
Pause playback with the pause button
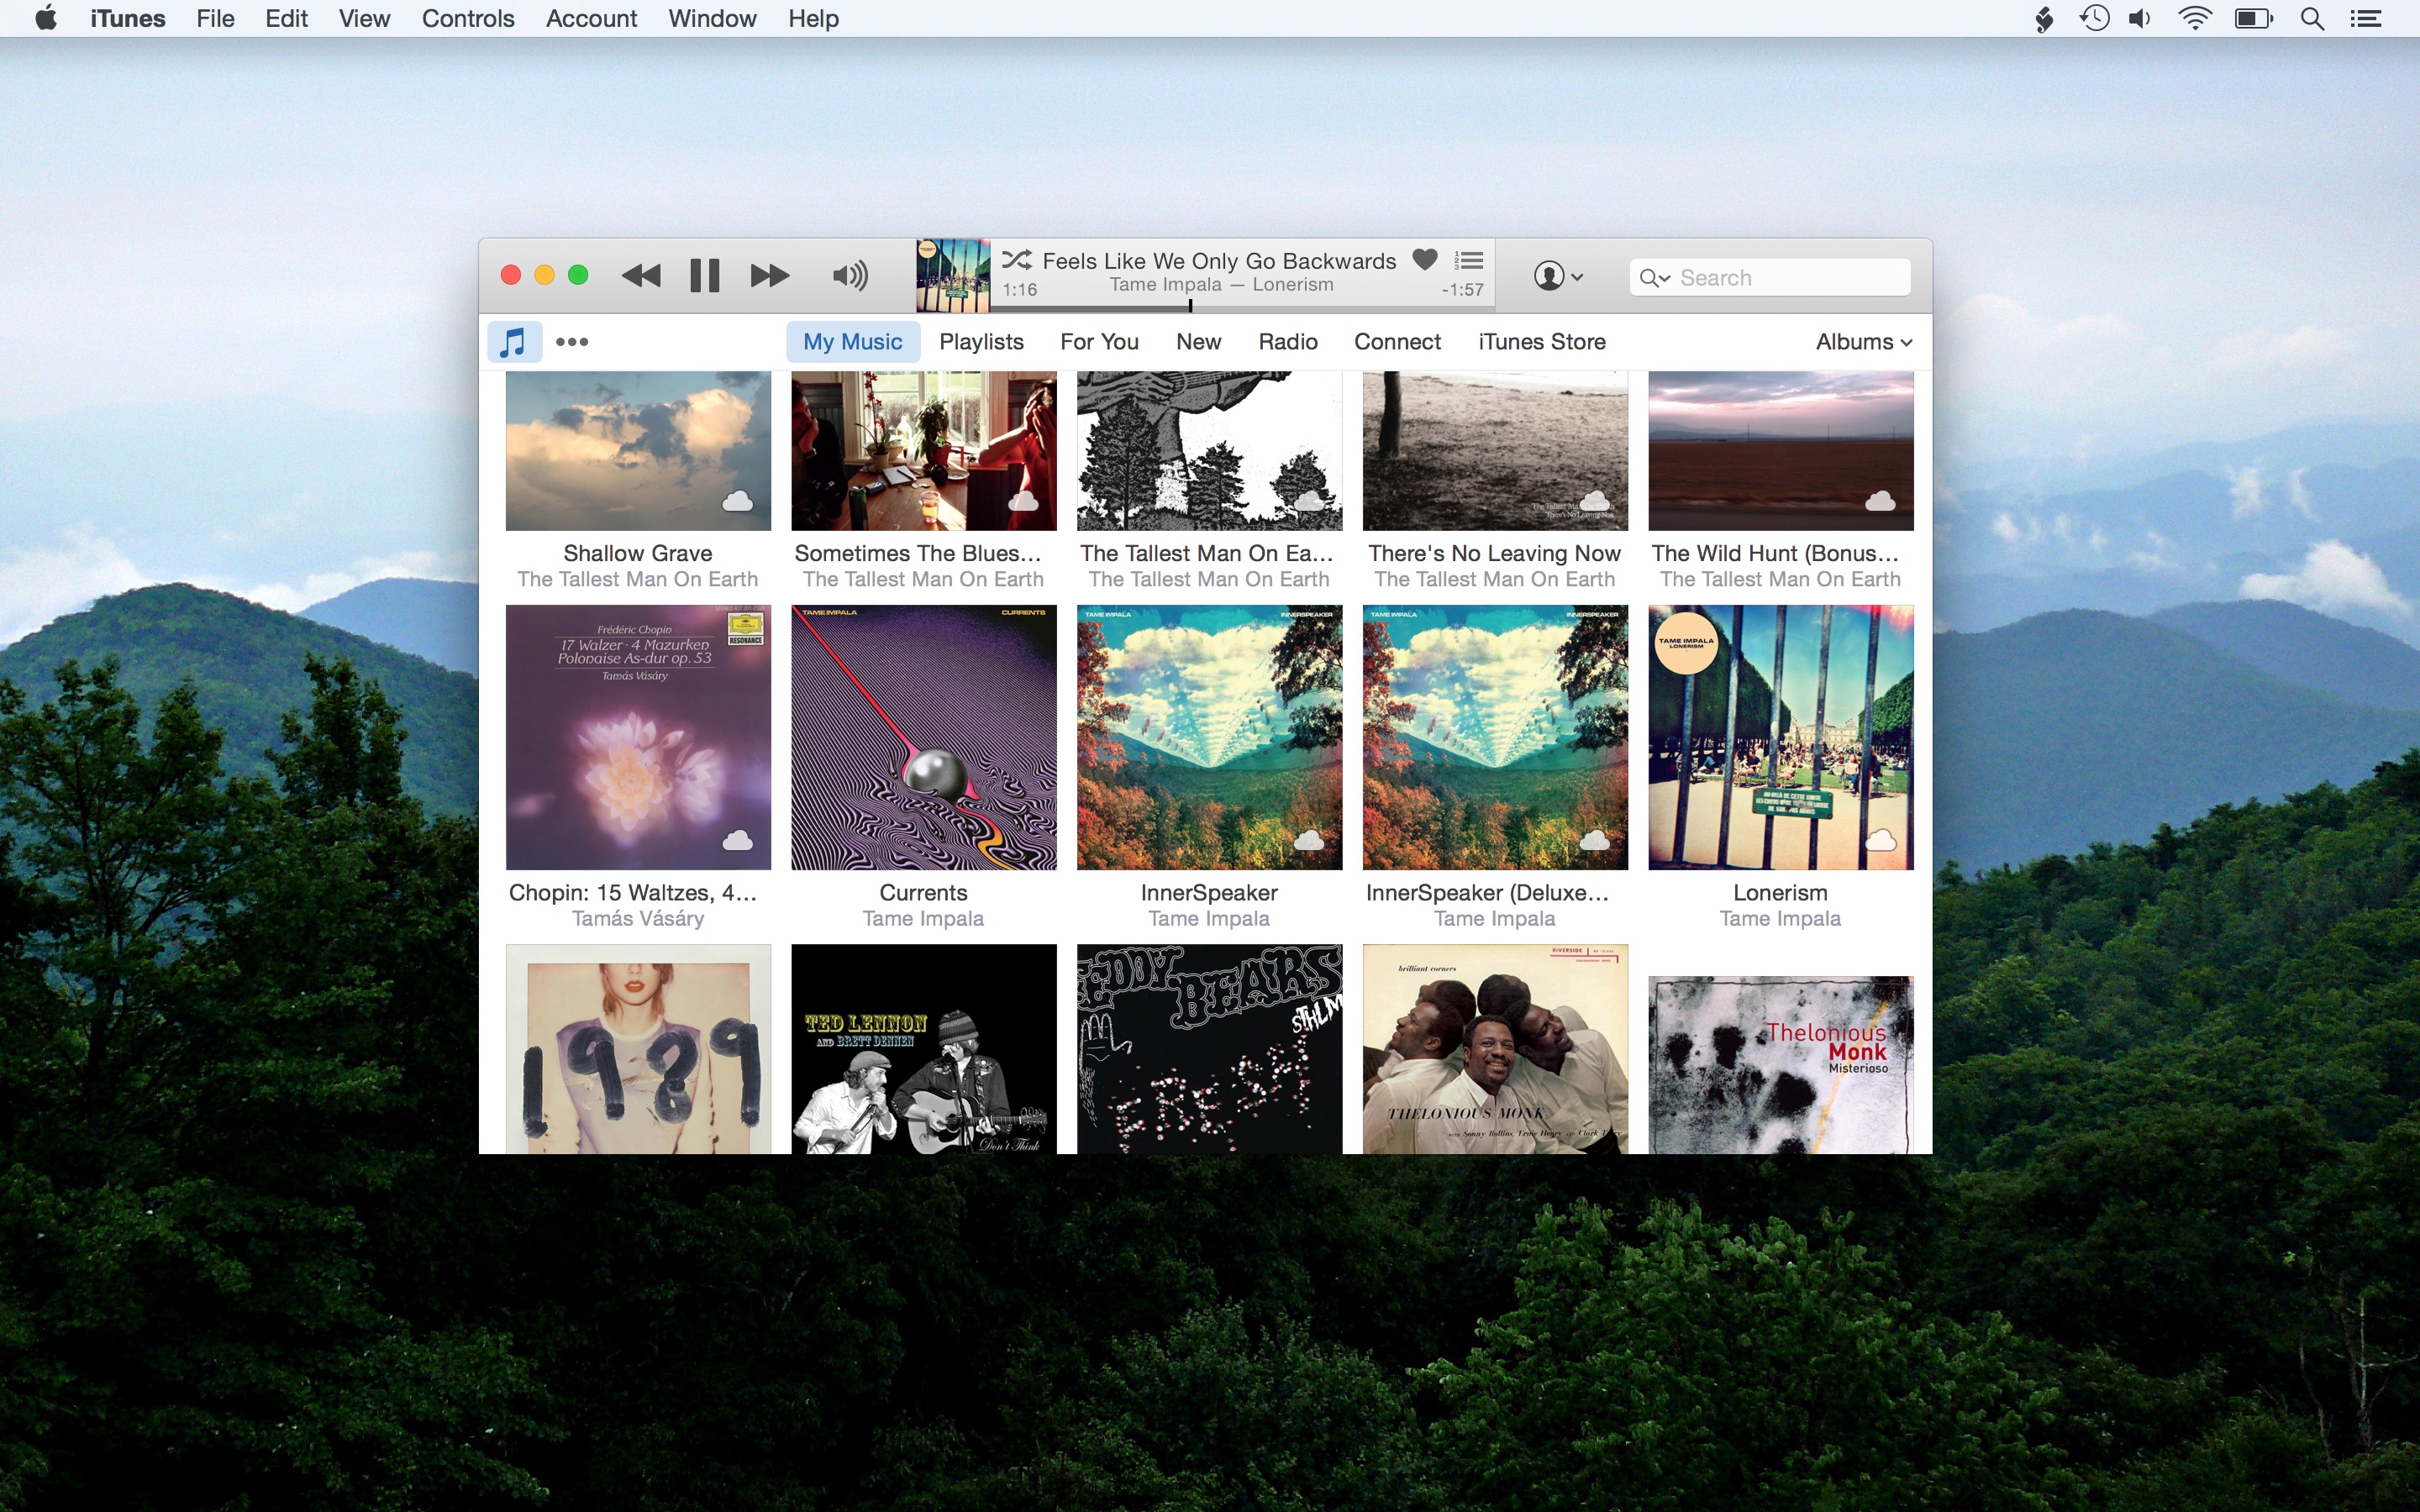704,275
